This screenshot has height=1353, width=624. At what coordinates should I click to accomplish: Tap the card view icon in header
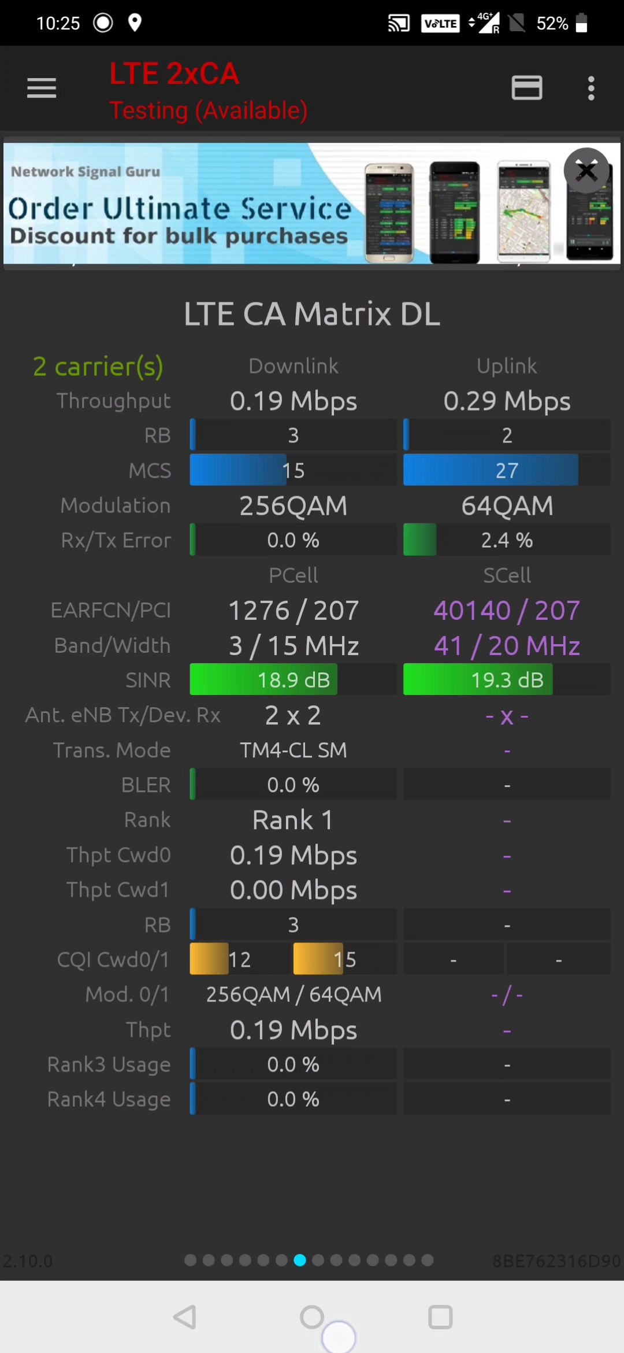(x=526, y=88)
